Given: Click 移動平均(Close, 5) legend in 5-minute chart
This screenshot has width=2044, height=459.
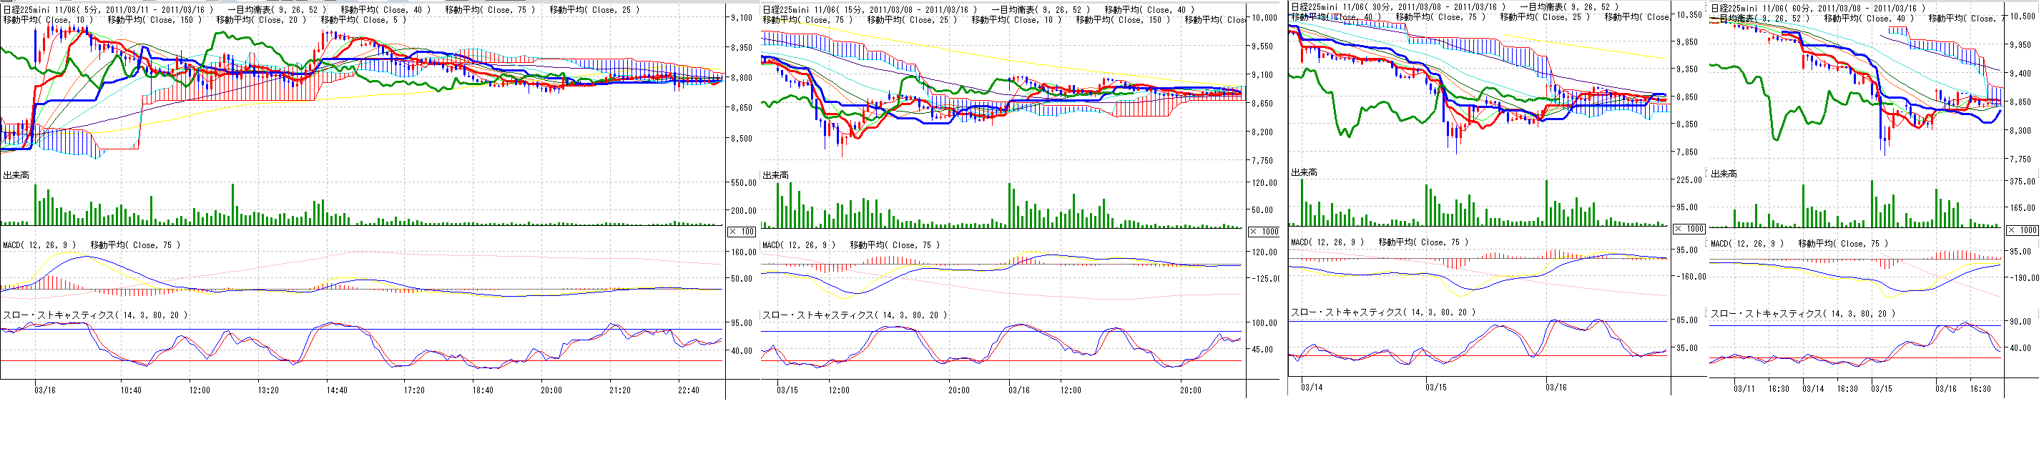Looking at the screenshot, I should 363,20.
